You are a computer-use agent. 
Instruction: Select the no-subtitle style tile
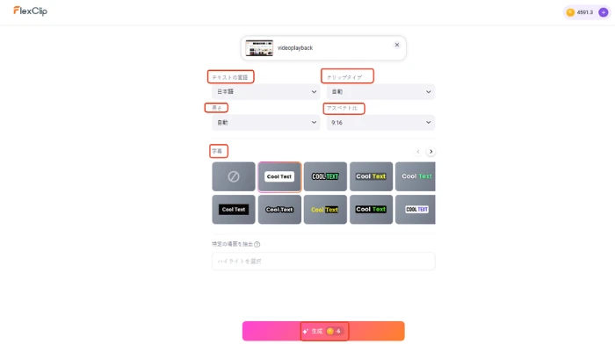[x=234, y=176]
